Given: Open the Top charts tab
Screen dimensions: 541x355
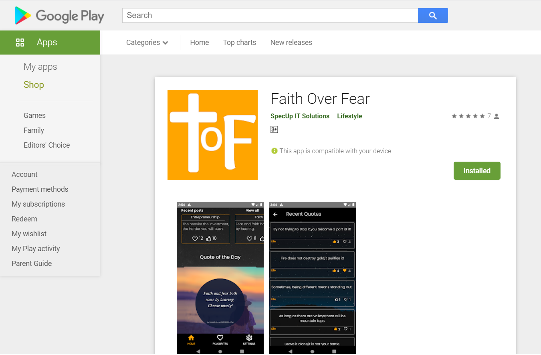Looking at the screenshot, I should (x=239, y=43).
